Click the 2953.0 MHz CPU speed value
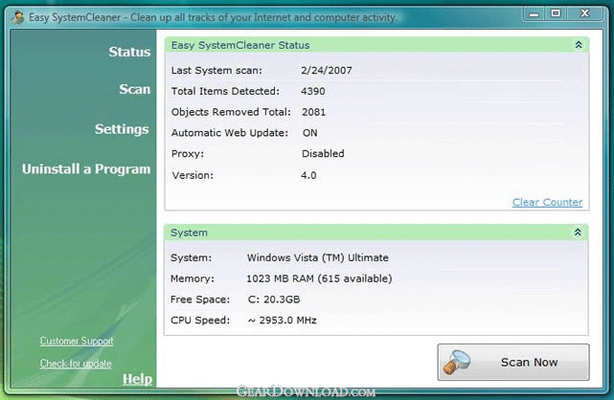 coord(283,321)
